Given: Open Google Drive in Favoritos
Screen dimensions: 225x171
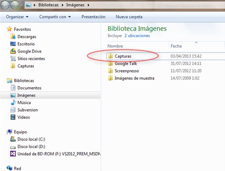Looking at the screenshot, I should [x=29, y=51].
